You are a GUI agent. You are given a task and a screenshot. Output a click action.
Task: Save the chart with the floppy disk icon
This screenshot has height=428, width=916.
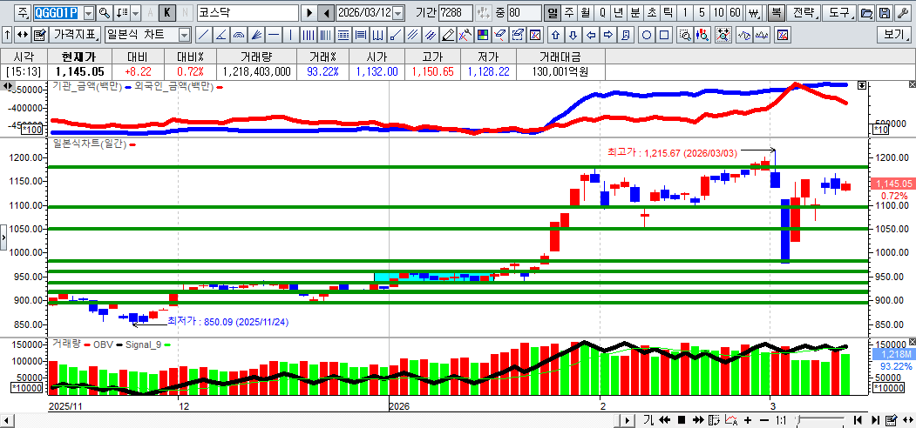(884, 13)
